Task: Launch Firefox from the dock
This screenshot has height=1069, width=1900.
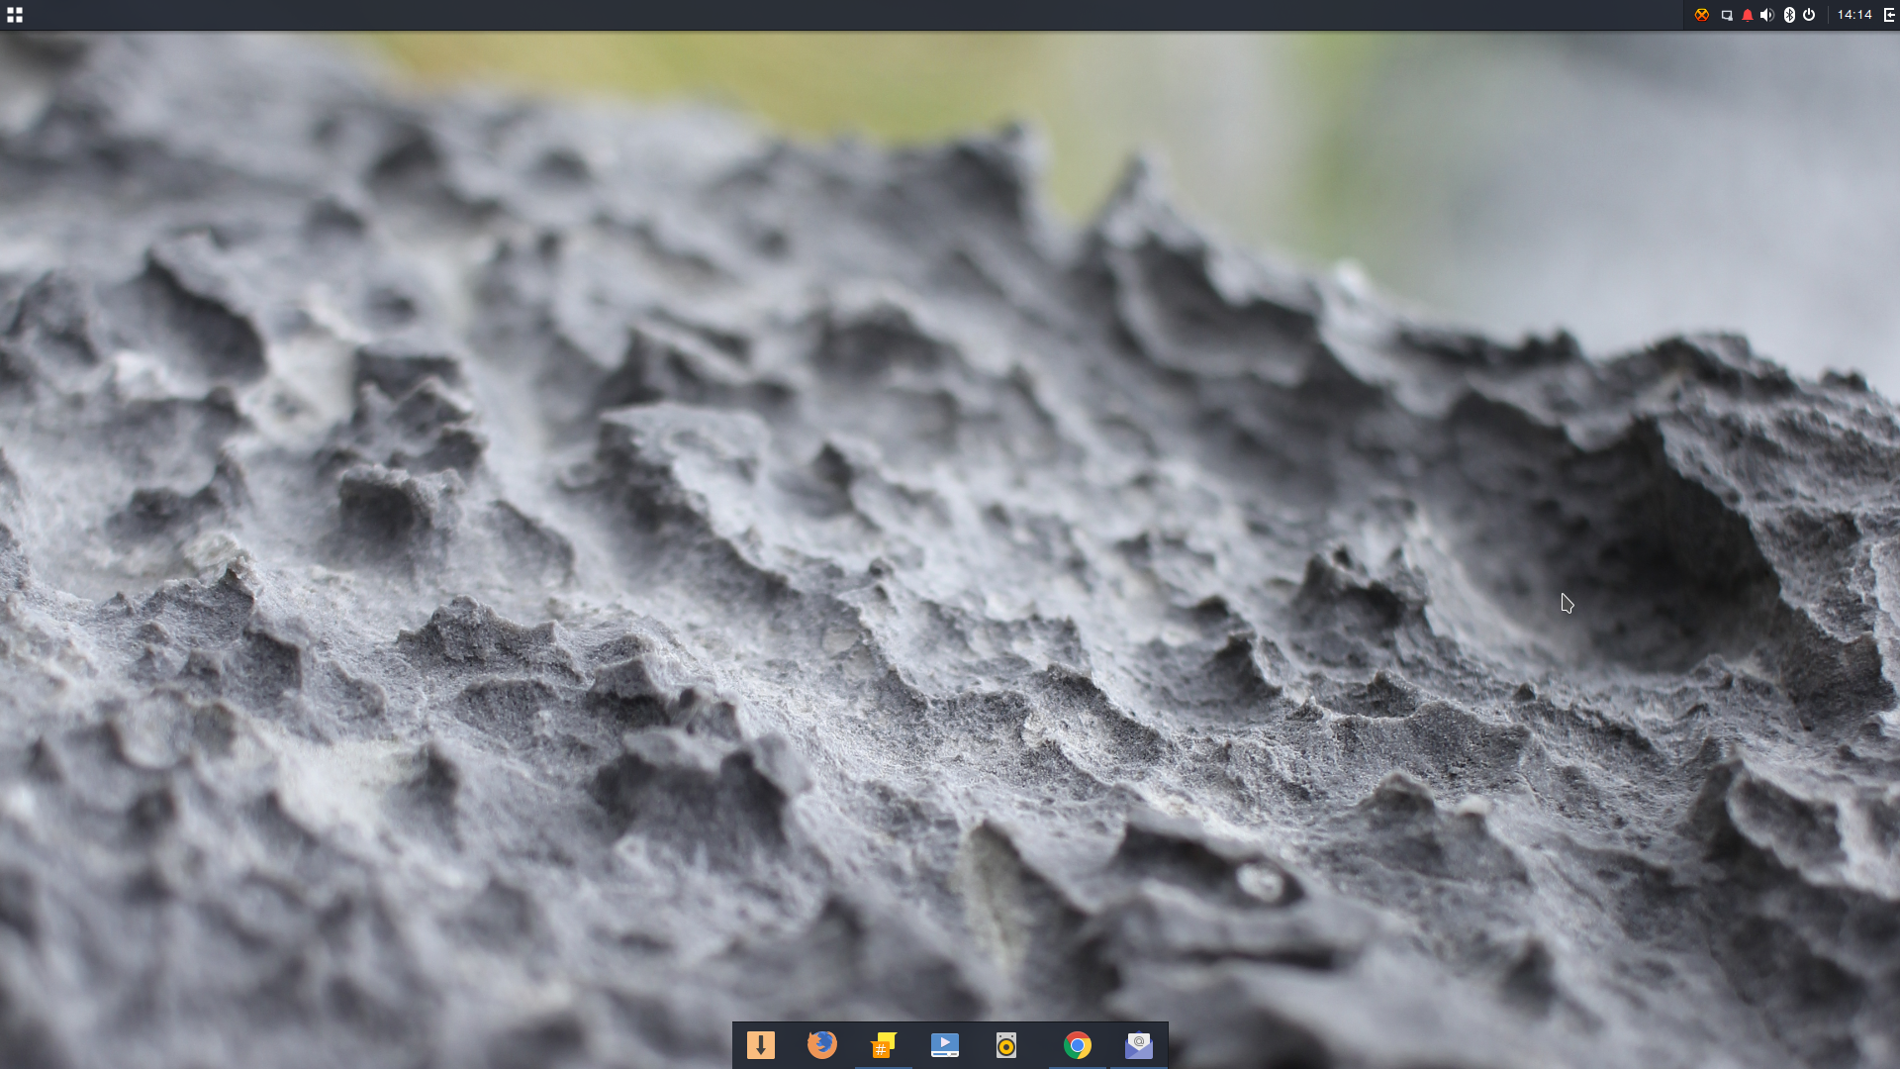Action: [821, 1045]
